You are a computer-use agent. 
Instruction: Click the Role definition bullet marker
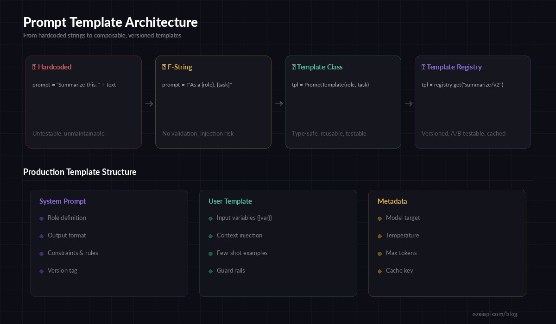point(42,218)
